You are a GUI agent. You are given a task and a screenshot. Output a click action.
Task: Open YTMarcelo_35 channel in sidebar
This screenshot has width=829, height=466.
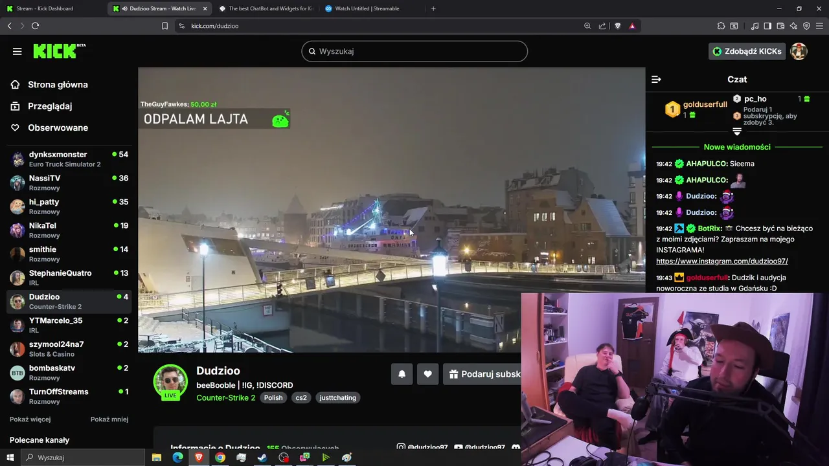coord(69,325)
